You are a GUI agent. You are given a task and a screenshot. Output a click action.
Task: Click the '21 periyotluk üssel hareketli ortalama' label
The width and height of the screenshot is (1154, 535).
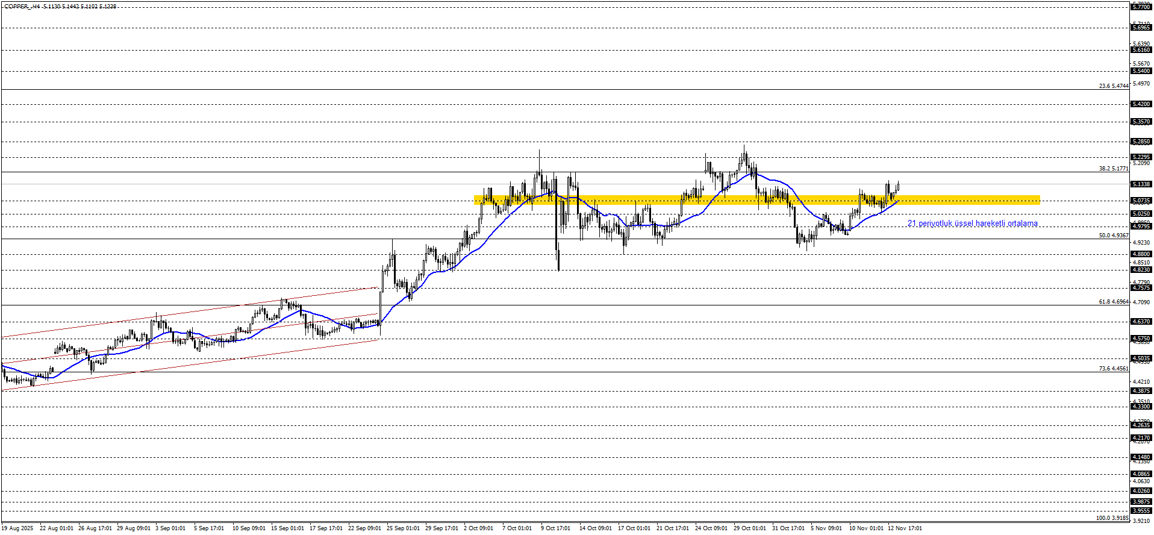pos(972,224)
